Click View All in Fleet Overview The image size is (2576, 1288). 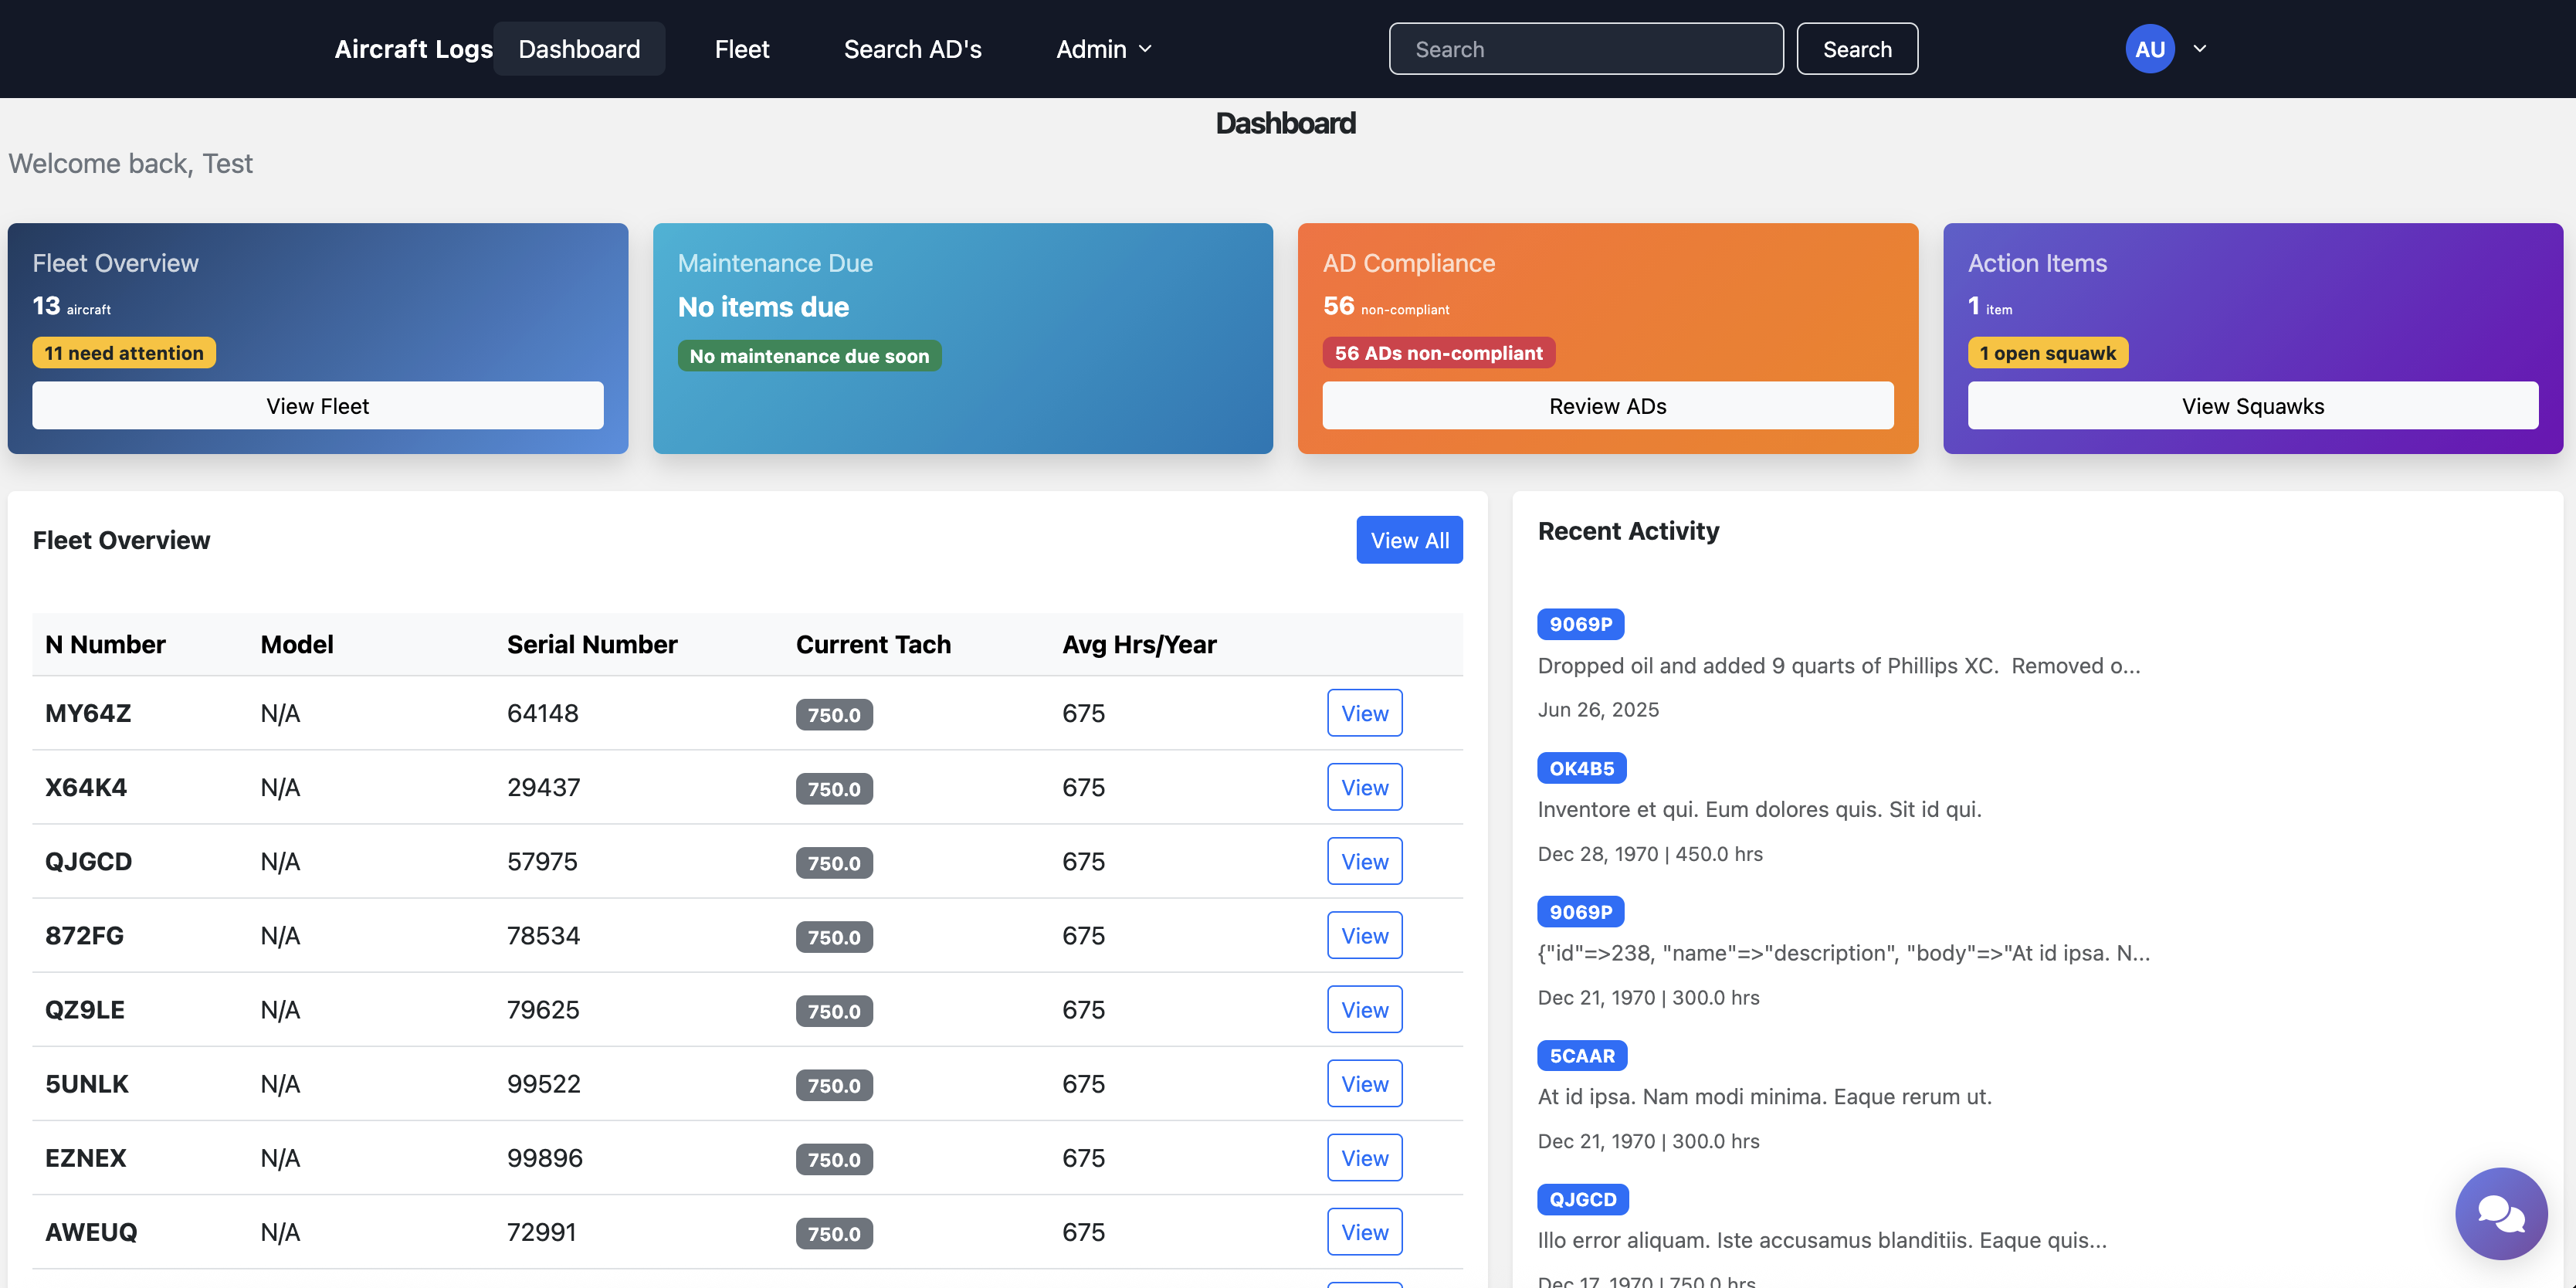1409,539
